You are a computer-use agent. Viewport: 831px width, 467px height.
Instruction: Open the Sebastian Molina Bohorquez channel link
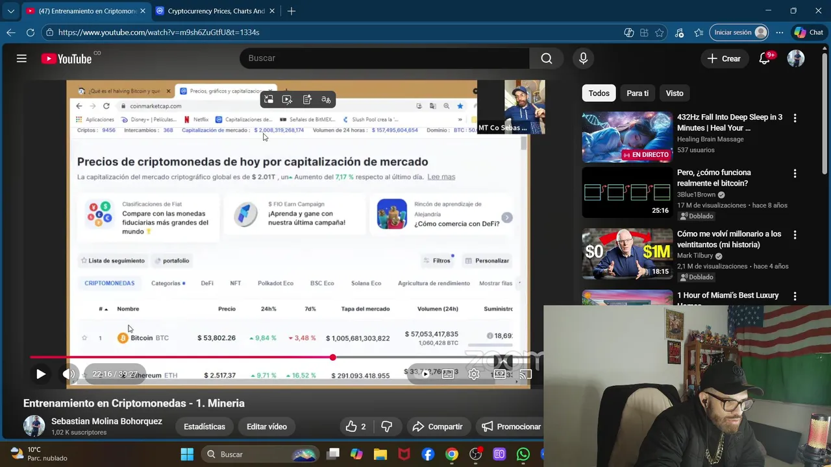(106, 421)
